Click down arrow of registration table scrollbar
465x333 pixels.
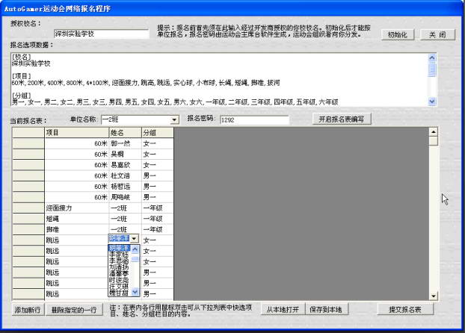[x=434, y=296]
